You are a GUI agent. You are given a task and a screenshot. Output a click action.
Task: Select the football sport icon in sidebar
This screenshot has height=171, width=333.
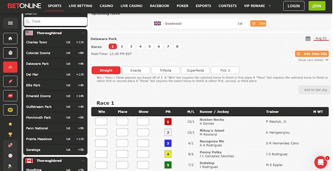pos(10,145)
